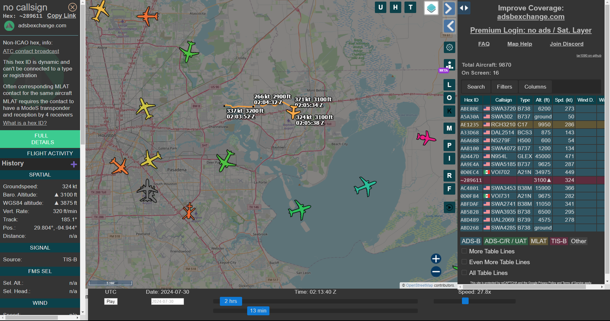Click the U map toggle button
Image resolution: width=610 pixels, height=321 pixels.
pyautogui.click(x=381, y=7)
